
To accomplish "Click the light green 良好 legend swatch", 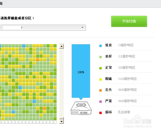I will (x=100, y=57).
